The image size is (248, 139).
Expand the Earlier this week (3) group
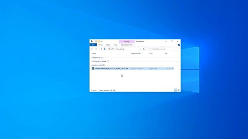click(91, 61)
